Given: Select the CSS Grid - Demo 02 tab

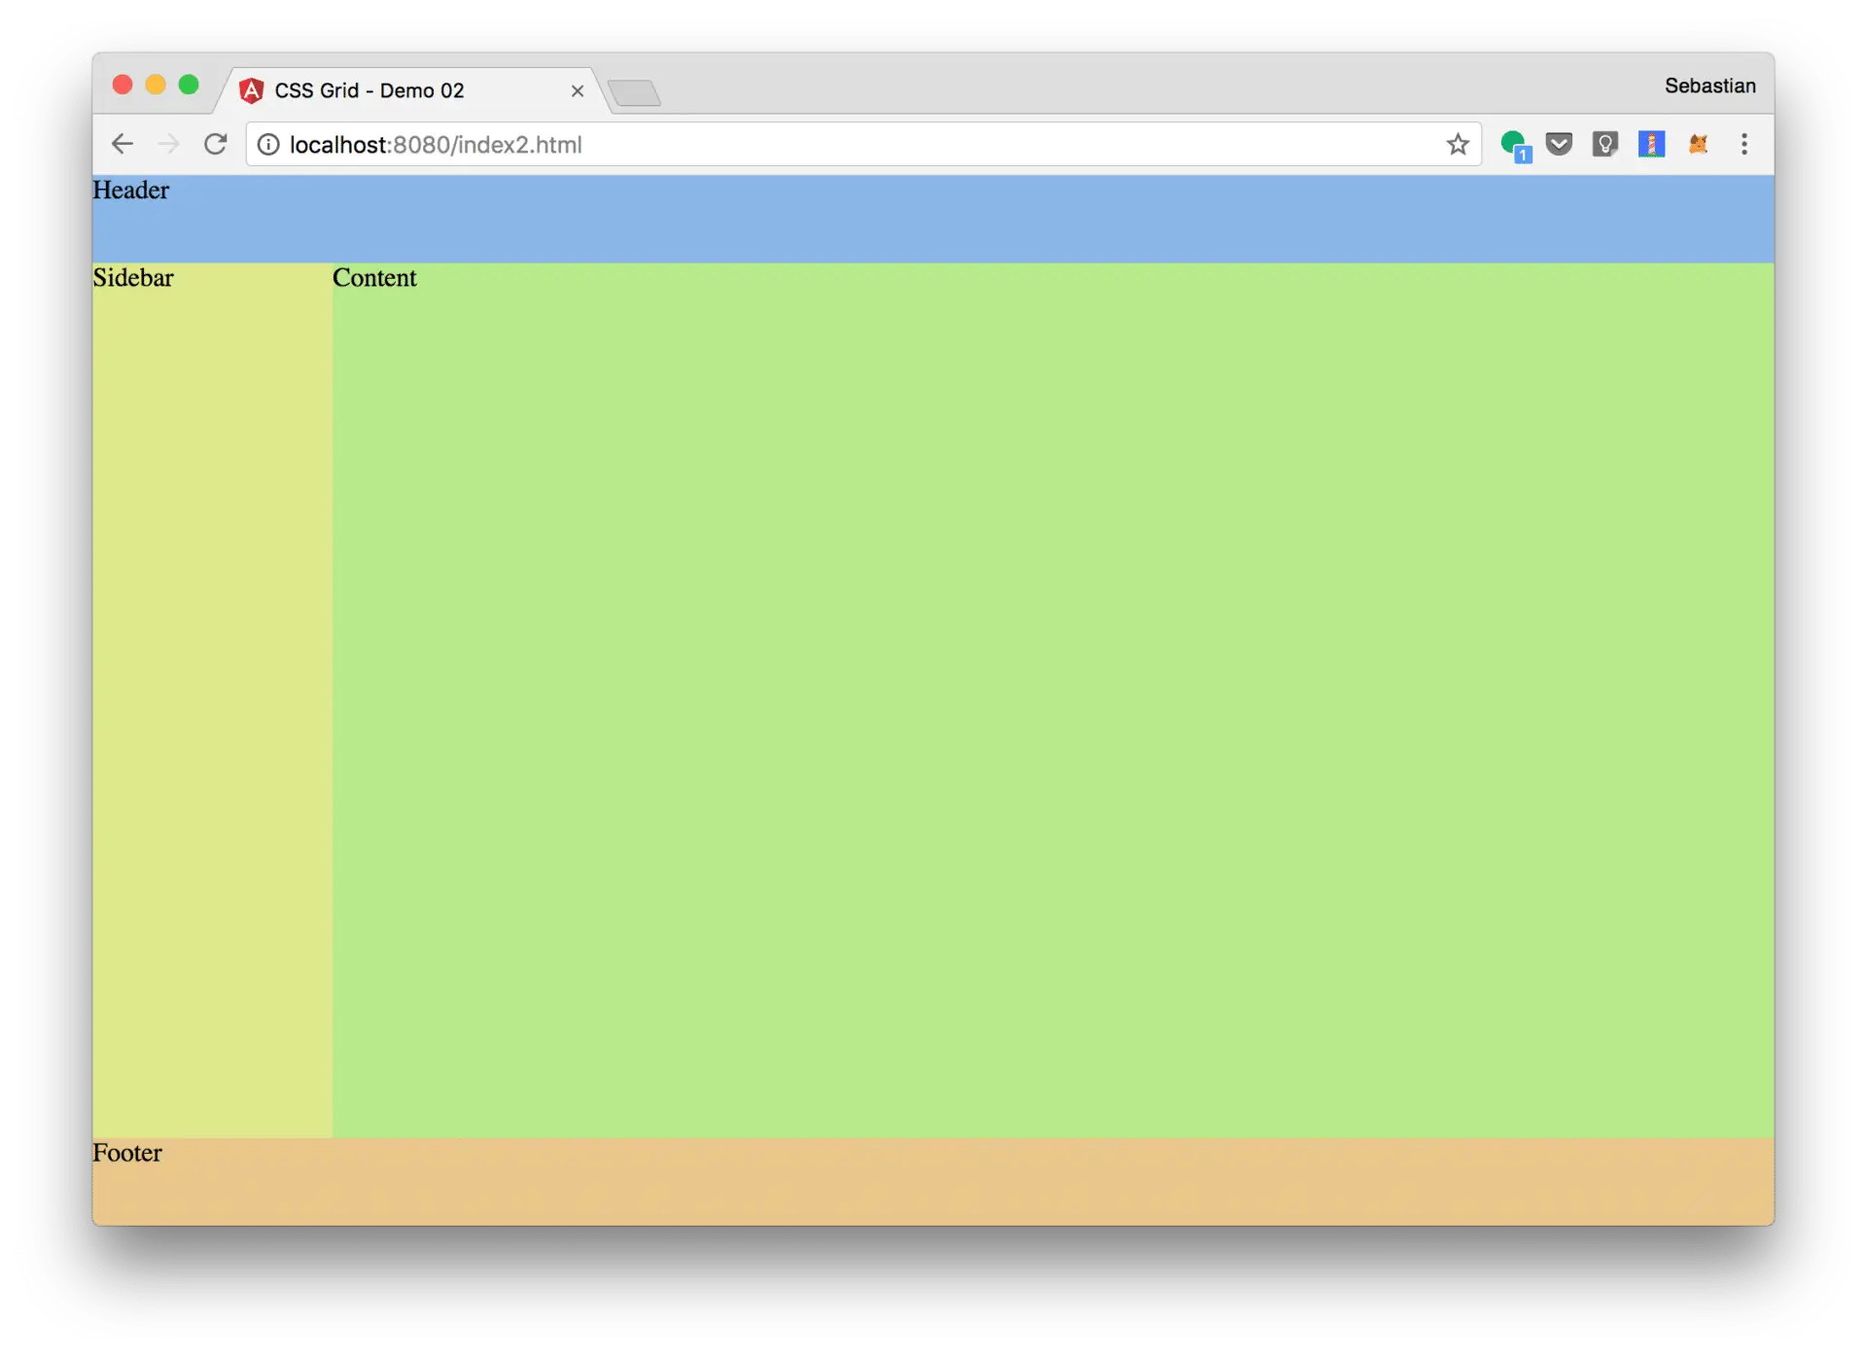Looking at the screenshot, I should (413, 90).
